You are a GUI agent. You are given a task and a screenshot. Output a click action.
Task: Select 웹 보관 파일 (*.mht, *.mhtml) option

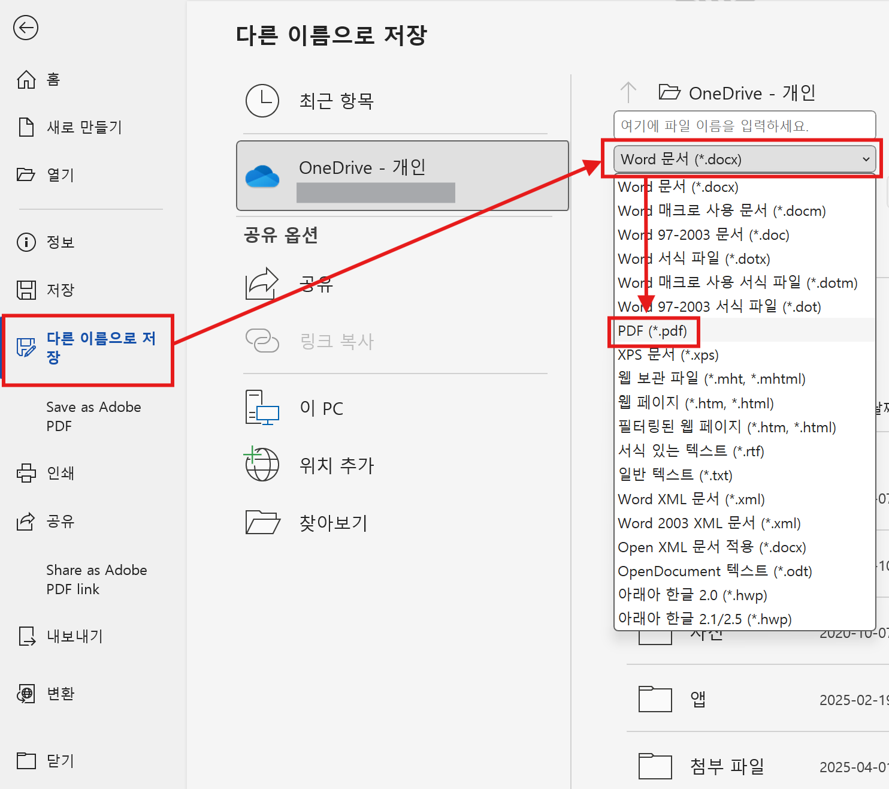(x=745, y=378)
